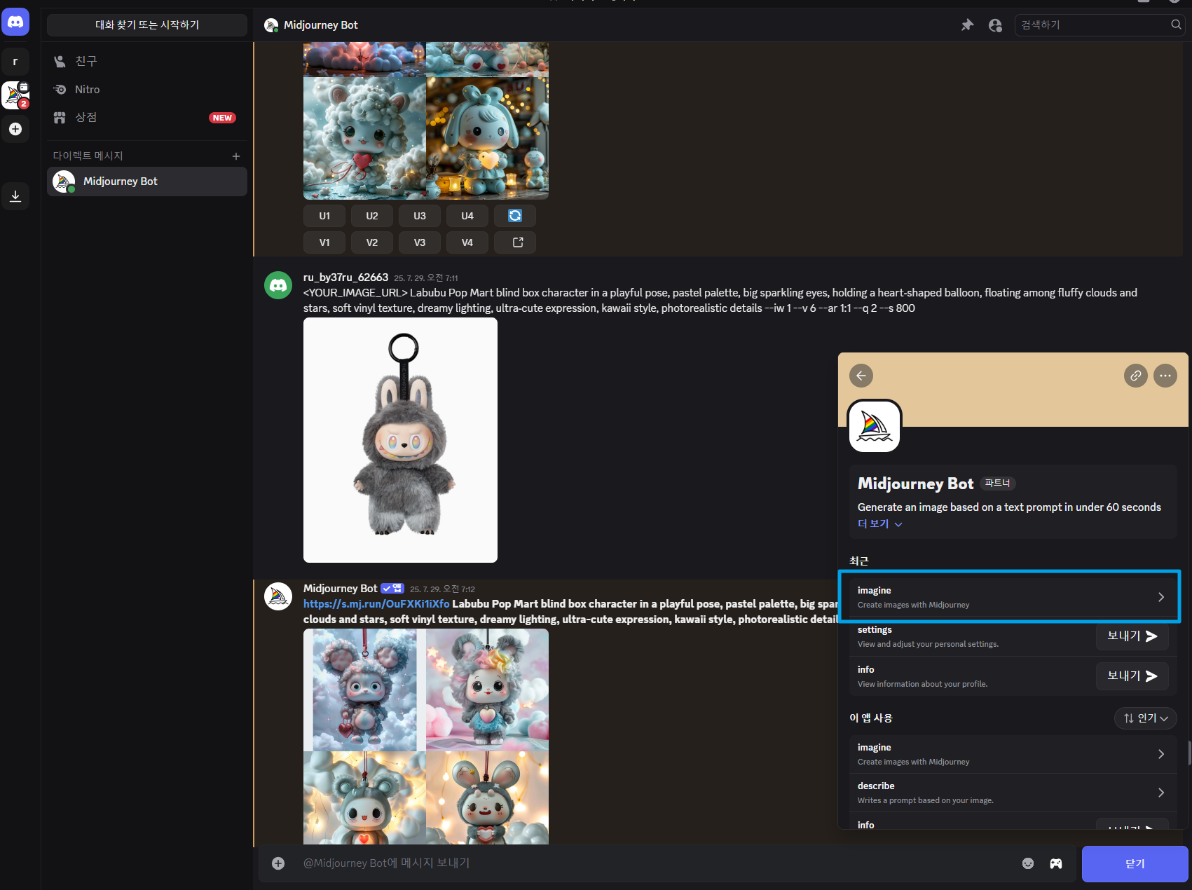Open apps game controller icon

pyautogui.click(x=1056, y=863)
